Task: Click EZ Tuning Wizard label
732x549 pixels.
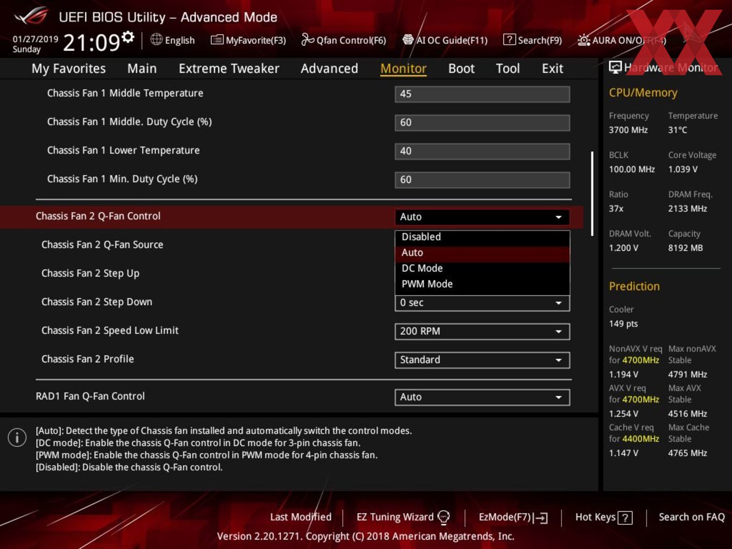Action: (395, 517)
